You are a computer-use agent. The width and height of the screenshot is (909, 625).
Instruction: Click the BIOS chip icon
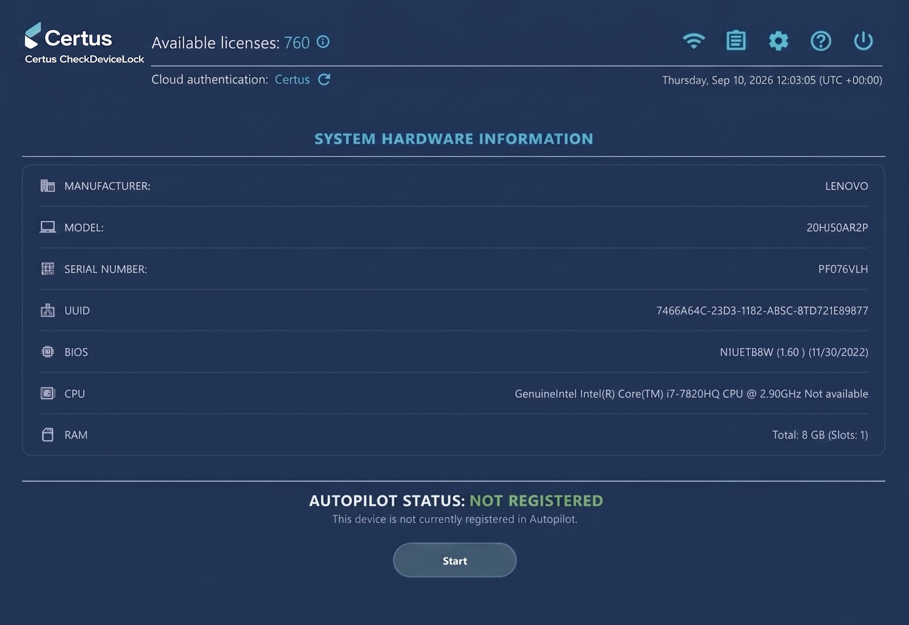click(x=48, y=352)
